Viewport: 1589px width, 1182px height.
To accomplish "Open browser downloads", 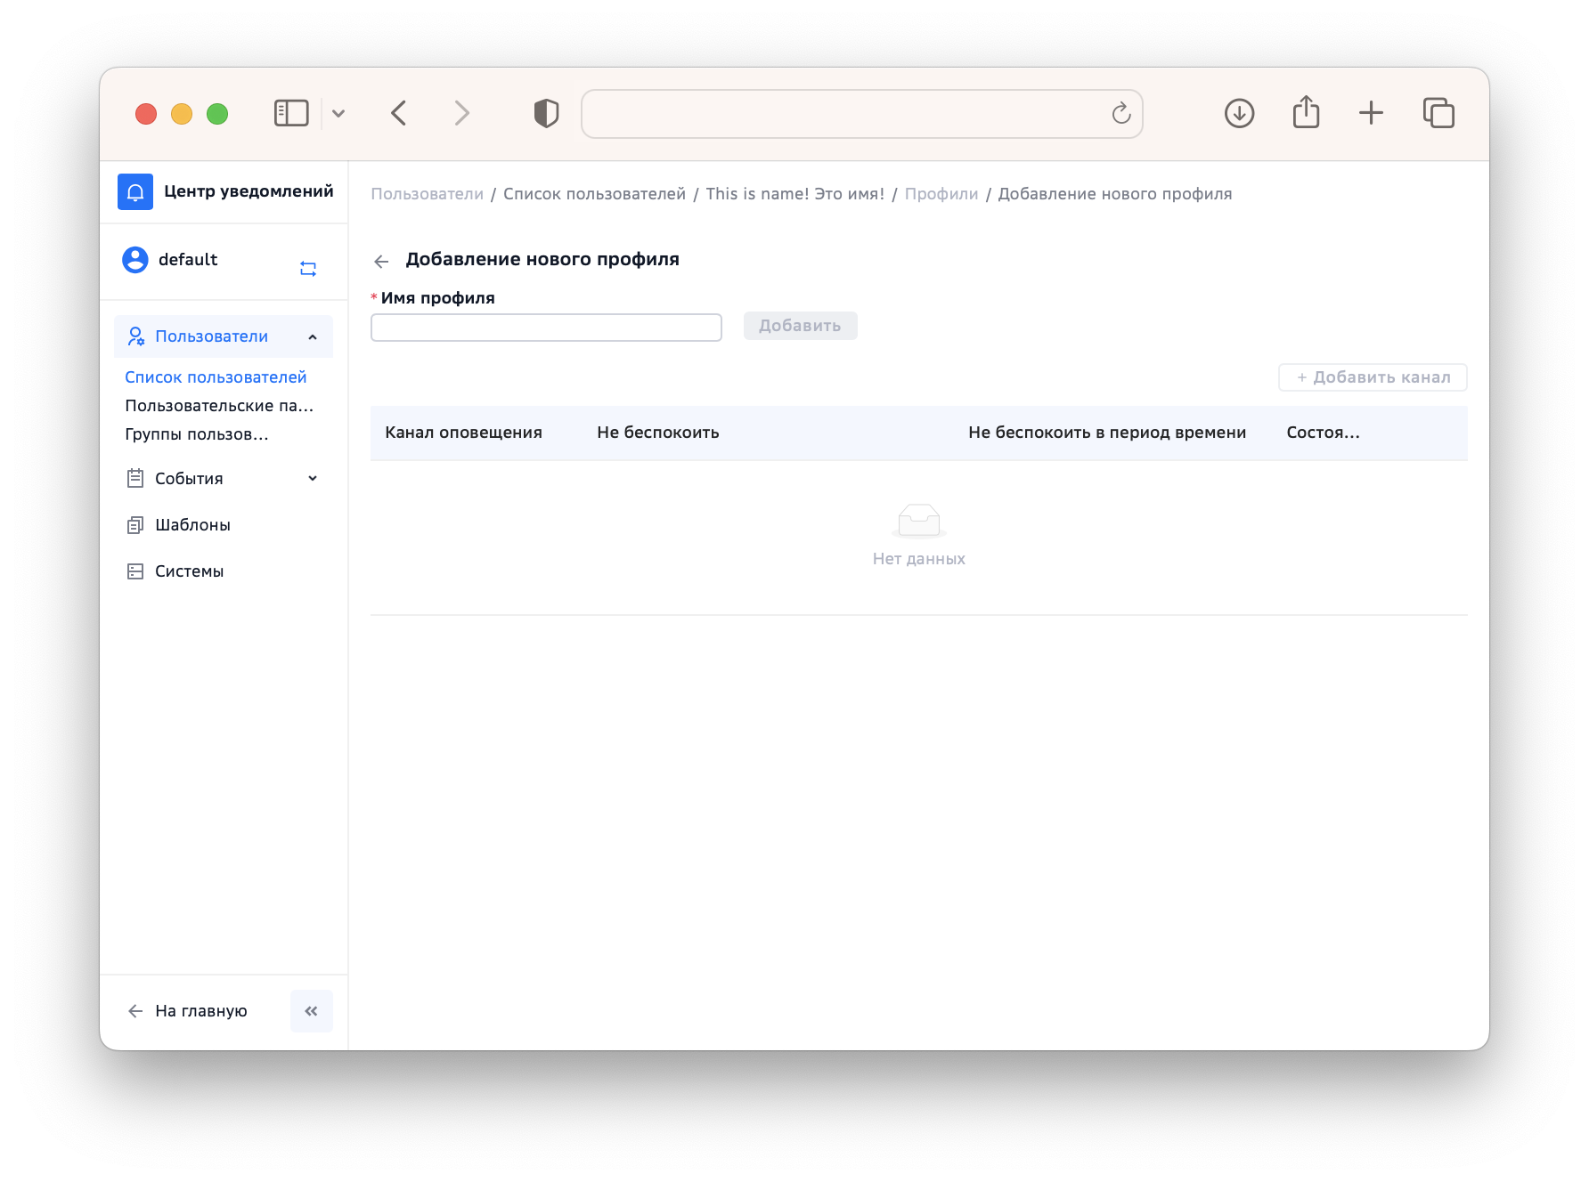I will [x=1239, y=113].
